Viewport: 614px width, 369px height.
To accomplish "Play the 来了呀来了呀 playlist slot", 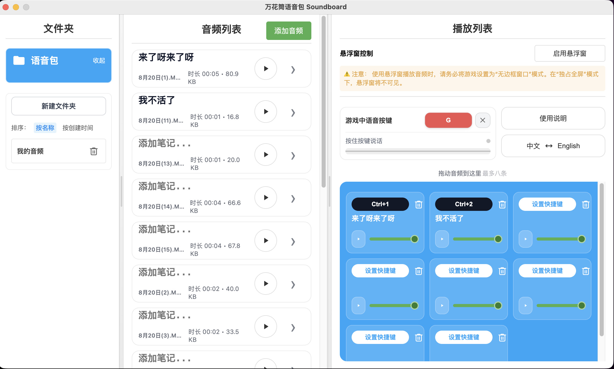I will tap(358, 239).
